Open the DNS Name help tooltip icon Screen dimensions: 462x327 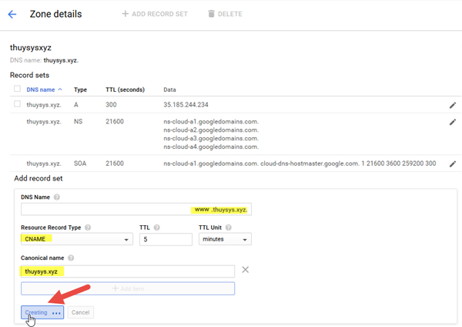click(56, 197)
